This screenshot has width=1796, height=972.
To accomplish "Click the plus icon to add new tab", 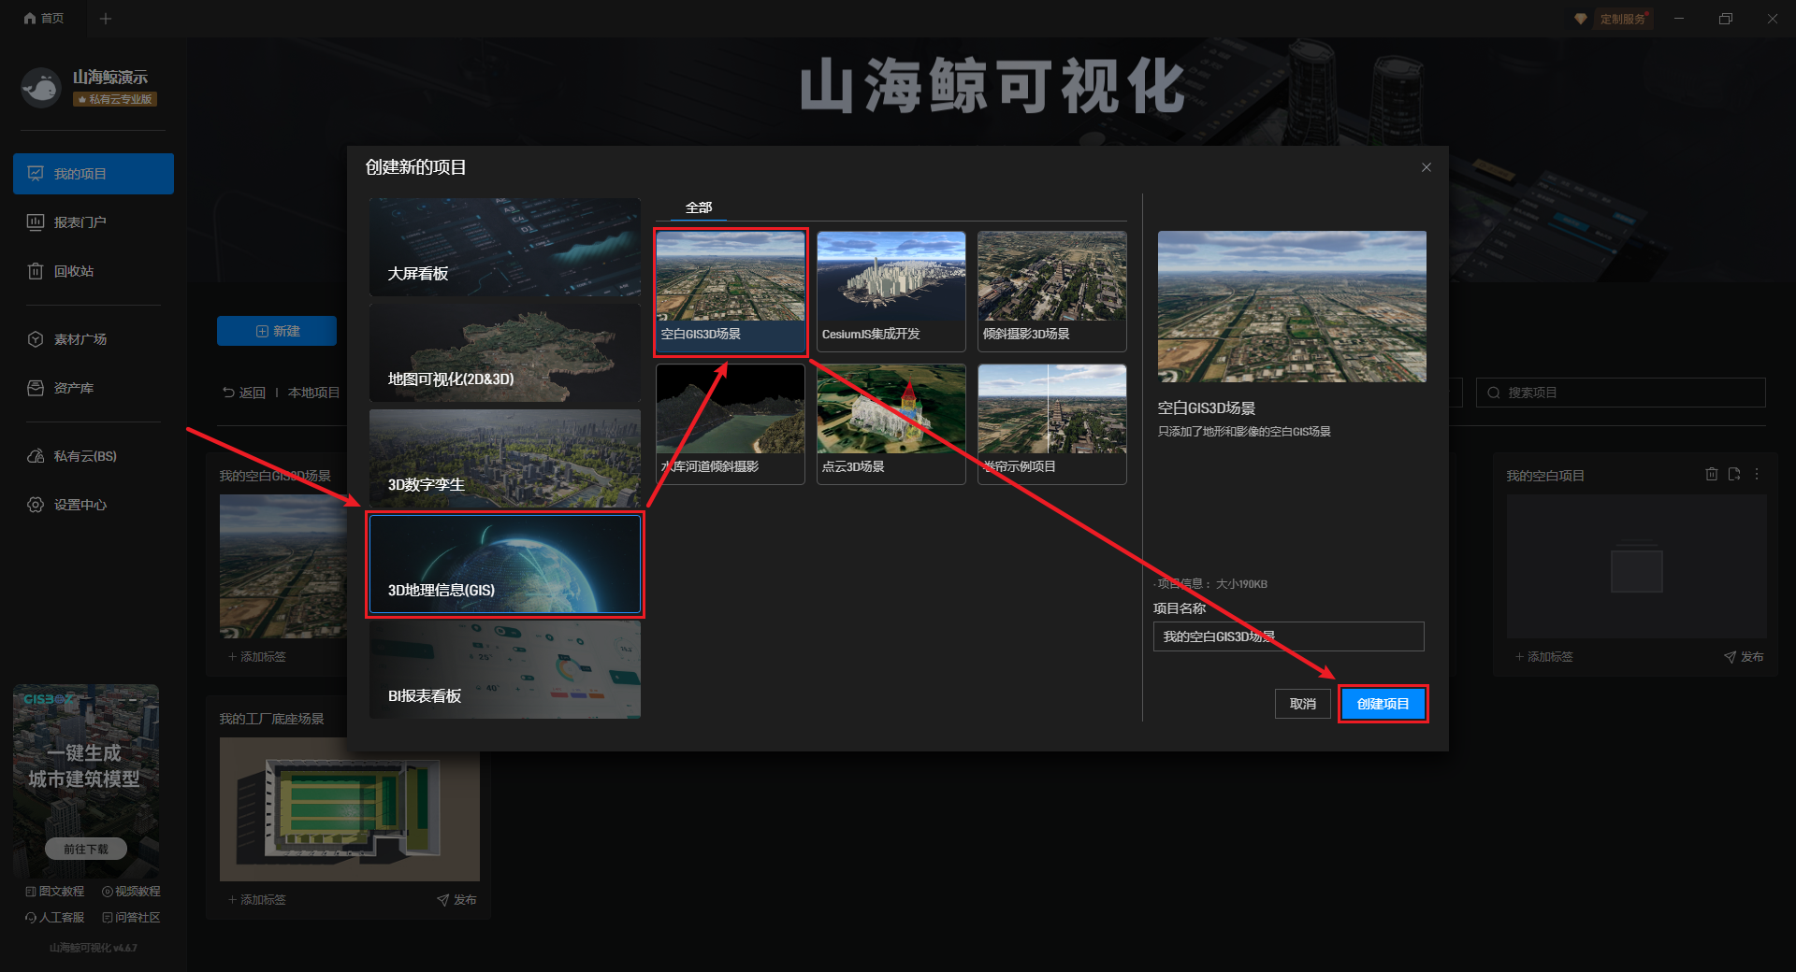I will 106,19.
